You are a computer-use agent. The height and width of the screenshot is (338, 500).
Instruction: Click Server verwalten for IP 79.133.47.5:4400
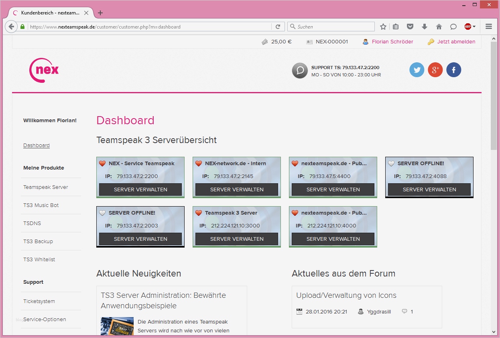tap(333, 190)
